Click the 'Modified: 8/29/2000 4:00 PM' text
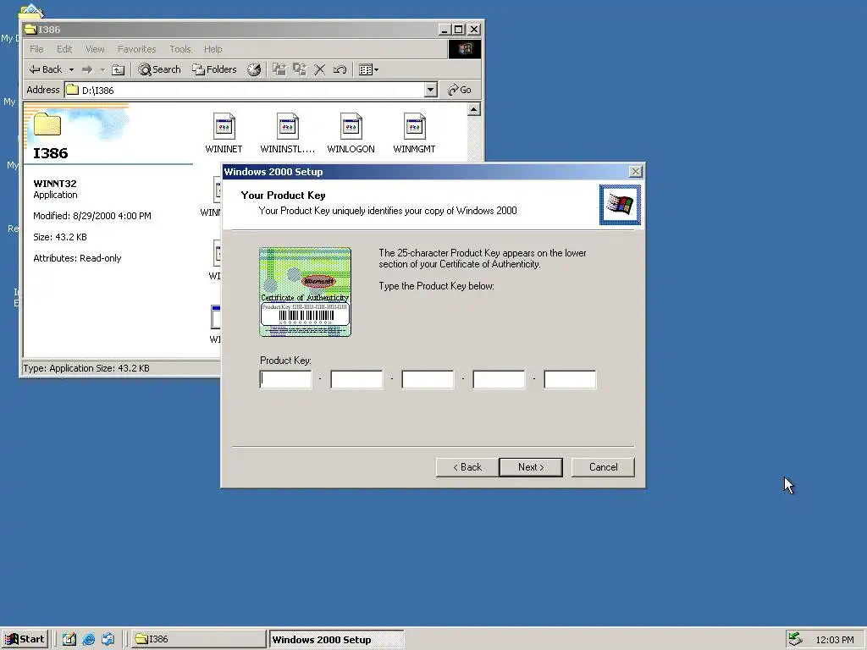This screenshot has height=650, width=867. point(91,216)
